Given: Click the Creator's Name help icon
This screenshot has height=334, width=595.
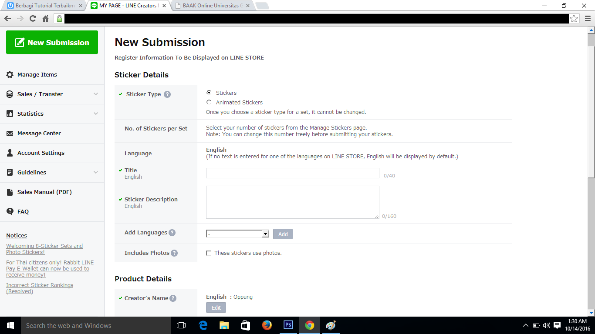Looking at the screenshot, I should [173, 298].
